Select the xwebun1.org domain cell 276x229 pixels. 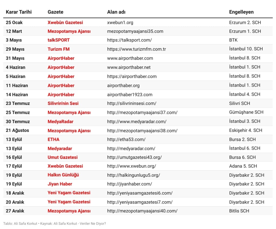click(x=120, y=22)
